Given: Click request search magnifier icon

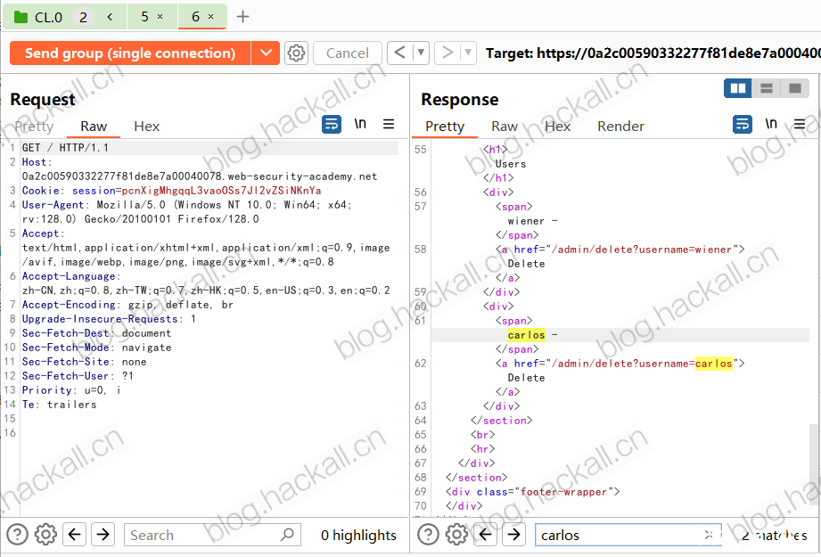Looking at the screenshot, I should click(286, 535).
